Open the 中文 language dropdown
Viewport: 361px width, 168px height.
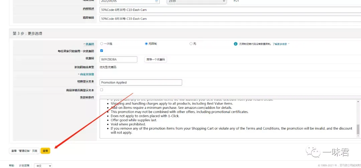point(43,166)
